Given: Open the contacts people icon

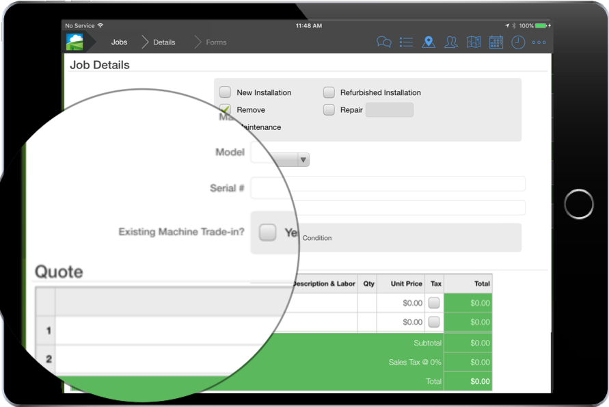Looking at the screenshot, I should point(451,42).
